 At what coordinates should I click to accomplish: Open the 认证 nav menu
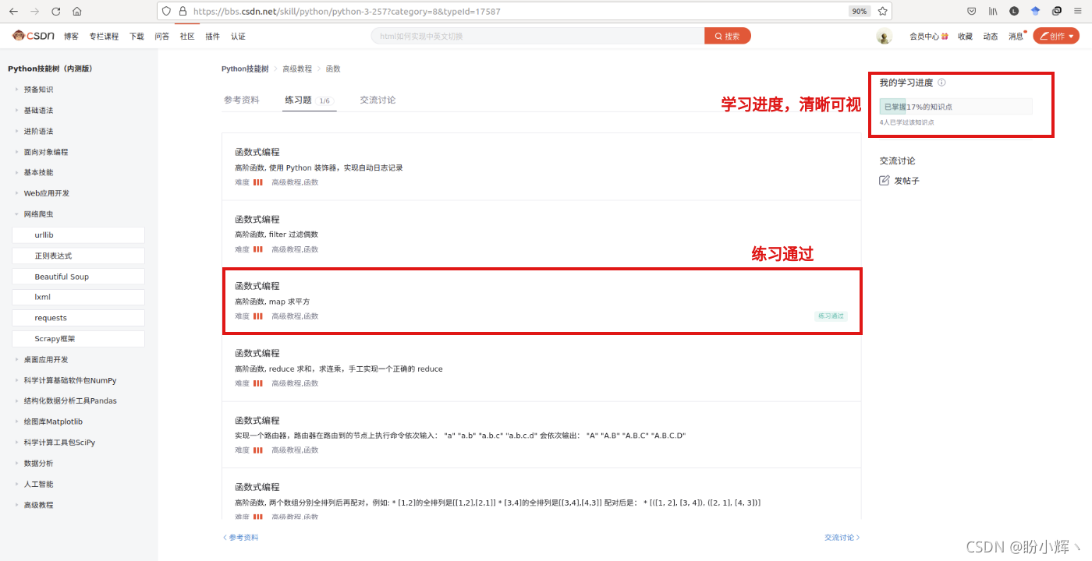click(x=238, y=37)
